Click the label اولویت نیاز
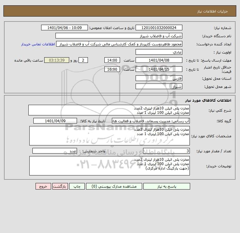The height and width of the screenshot is (233, 240). click(223, 52)
